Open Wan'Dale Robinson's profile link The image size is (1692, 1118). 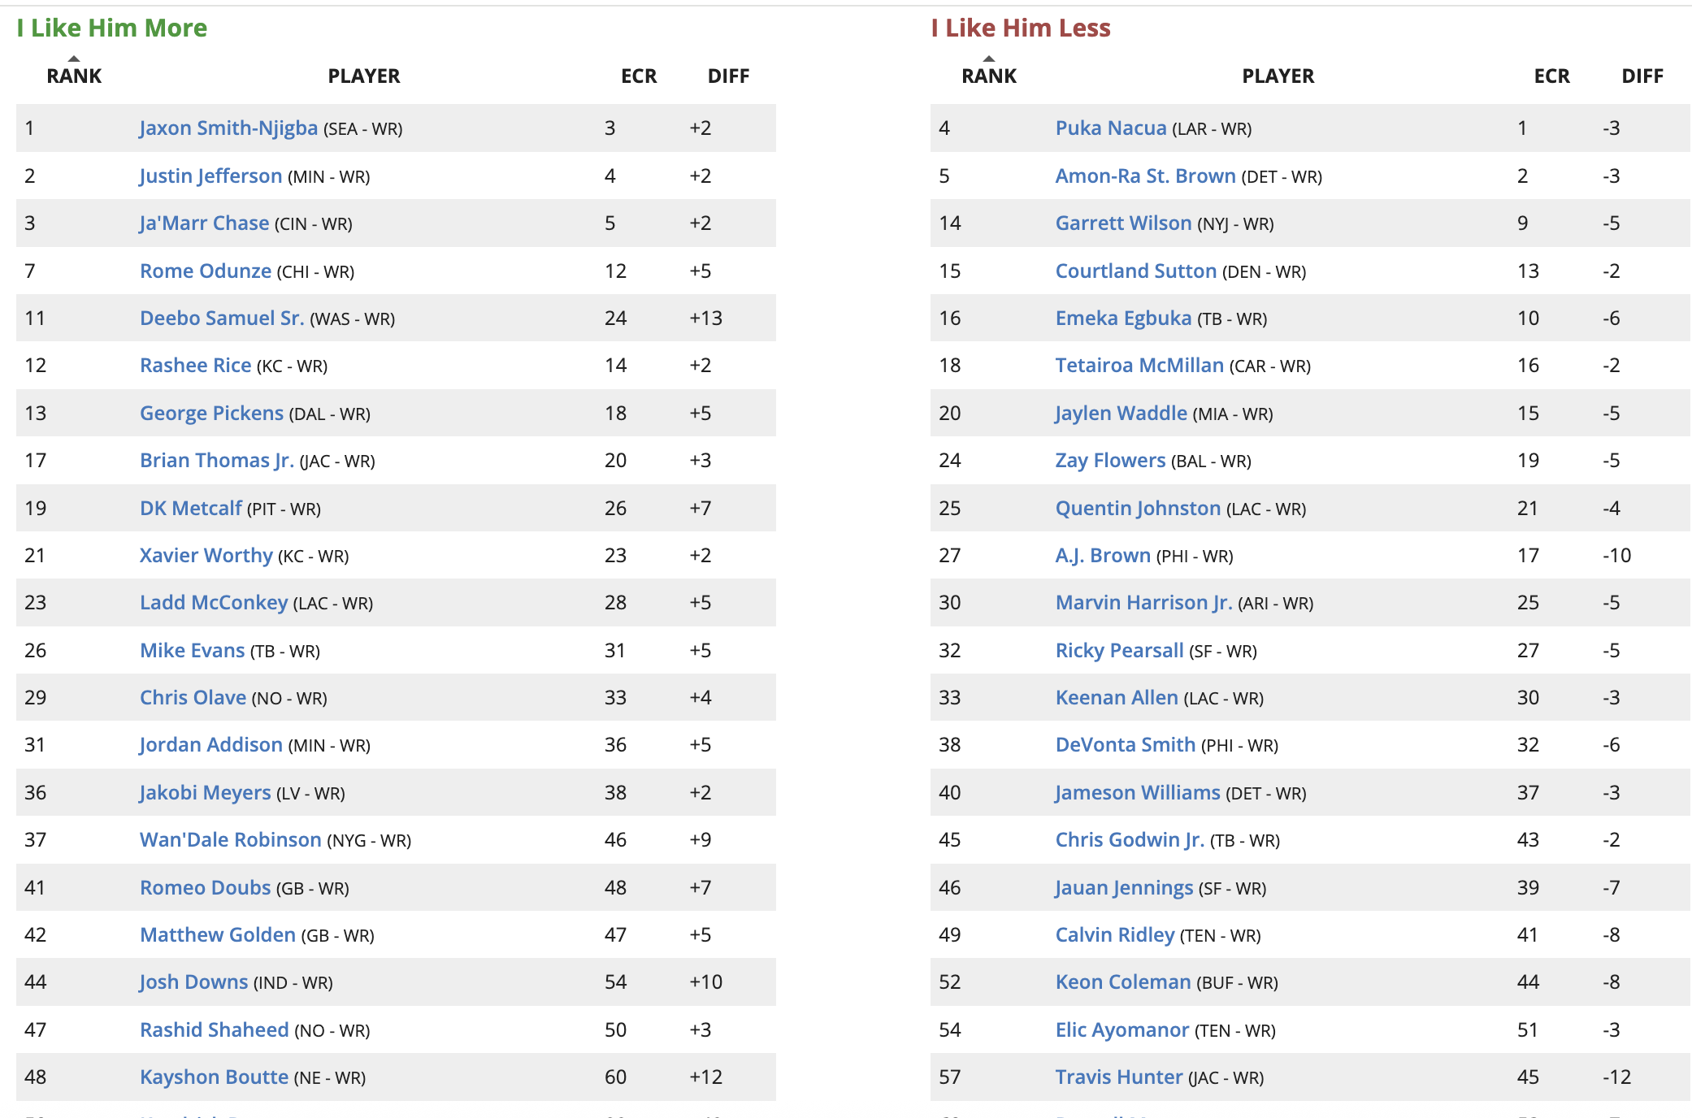point(231,840)
